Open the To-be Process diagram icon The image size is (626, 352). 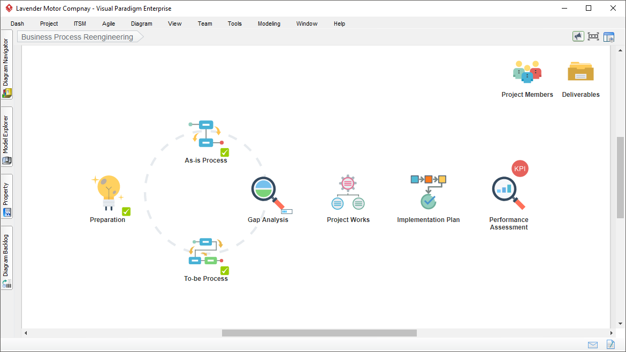206,252
